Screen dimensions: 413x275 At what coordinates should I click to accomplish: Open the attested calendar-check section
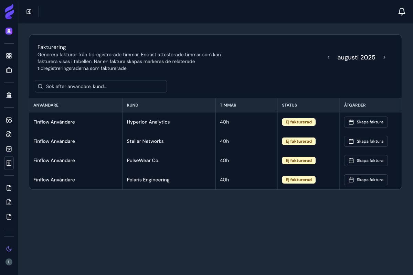point(9,149)
